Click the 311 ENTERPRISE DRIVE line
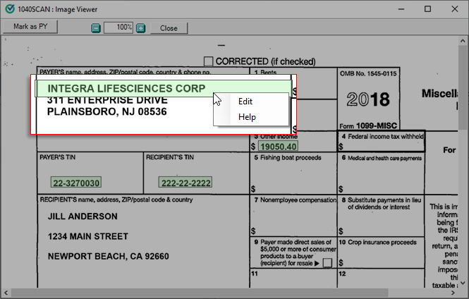 (107, 100)
